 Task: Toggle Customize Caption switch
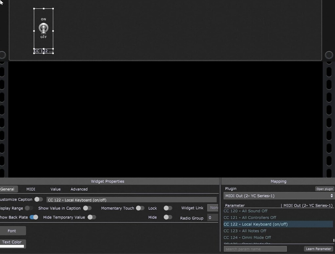tap(39, 199)
